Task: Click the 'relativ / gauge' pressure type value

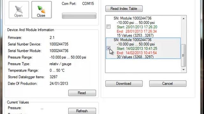Action: 60,64
